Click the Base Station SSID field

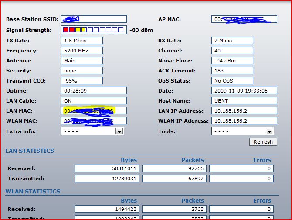tap(94, 19)
